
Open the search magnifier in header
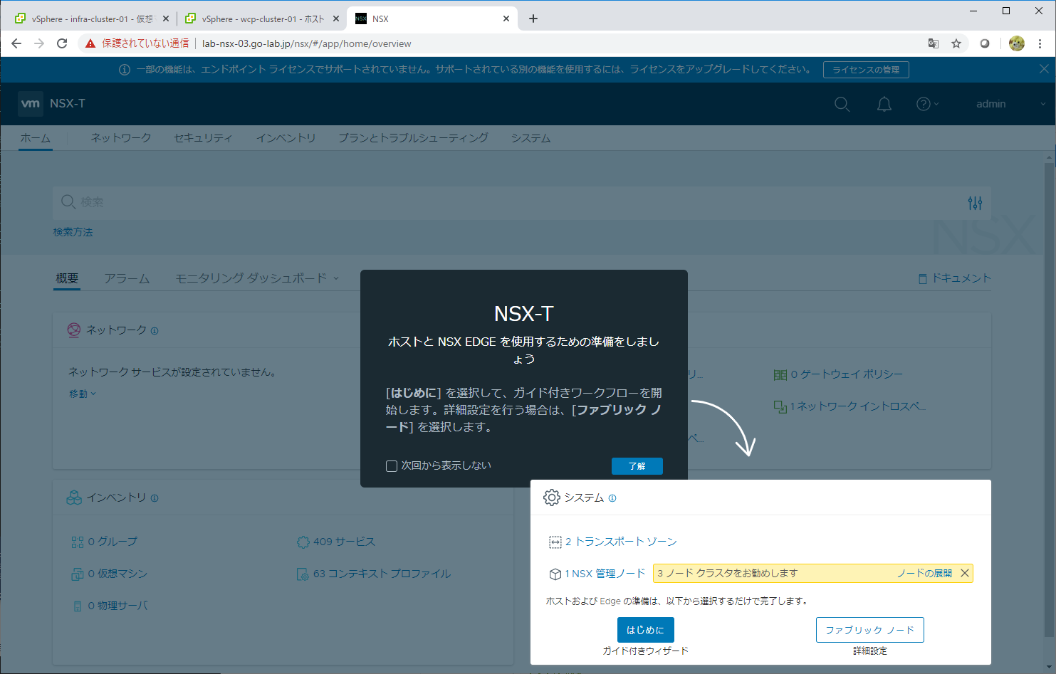842,104
